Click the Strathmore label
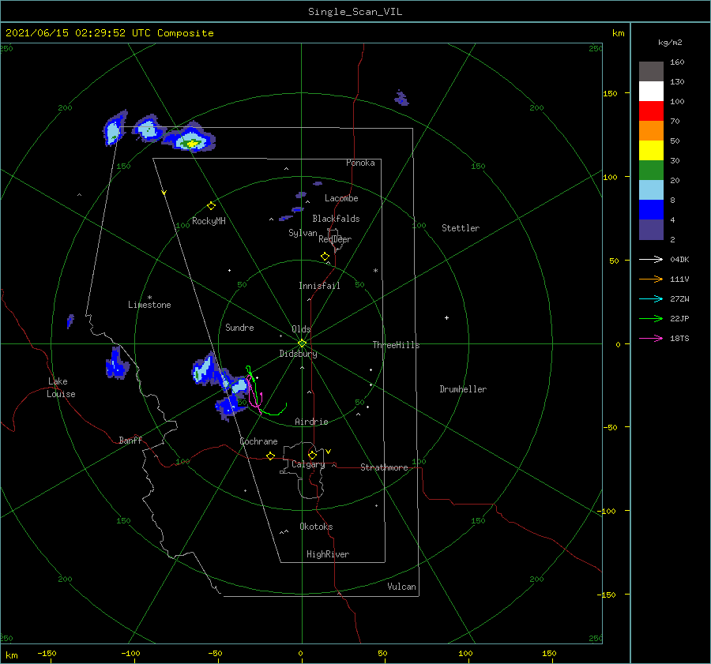 384,467
